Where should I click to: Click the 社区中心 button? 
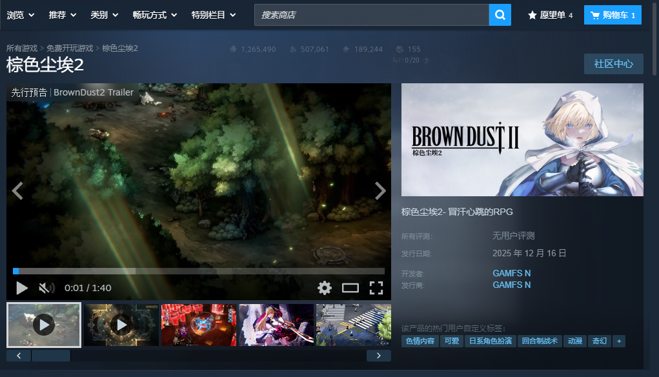[613, 64]
